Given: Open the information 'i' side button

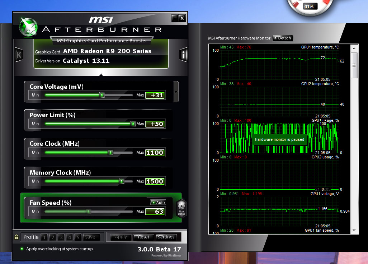Looking at the screenshot, I should point(183,55).
